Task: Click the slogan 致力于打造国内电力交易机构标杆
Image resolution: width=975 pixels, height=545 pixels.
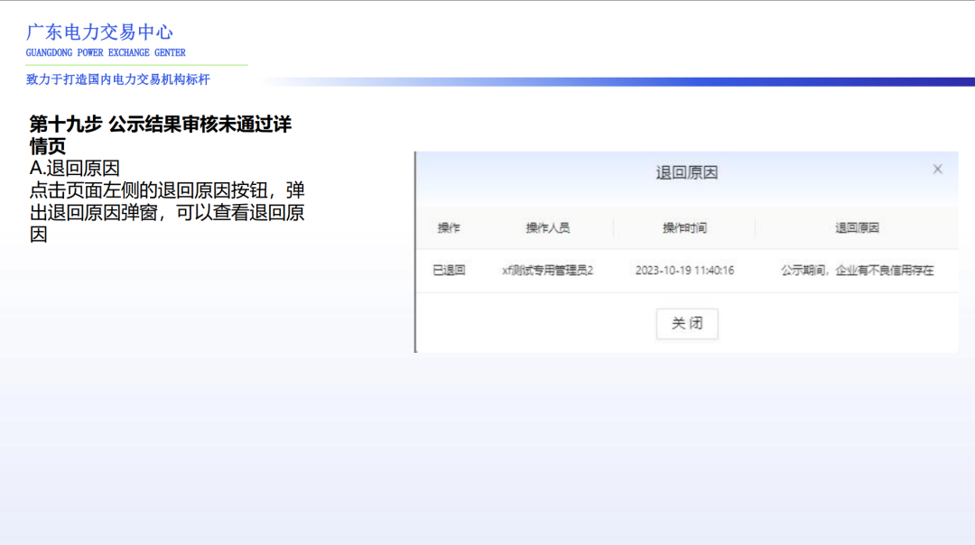Action: [x=117, y=80]
